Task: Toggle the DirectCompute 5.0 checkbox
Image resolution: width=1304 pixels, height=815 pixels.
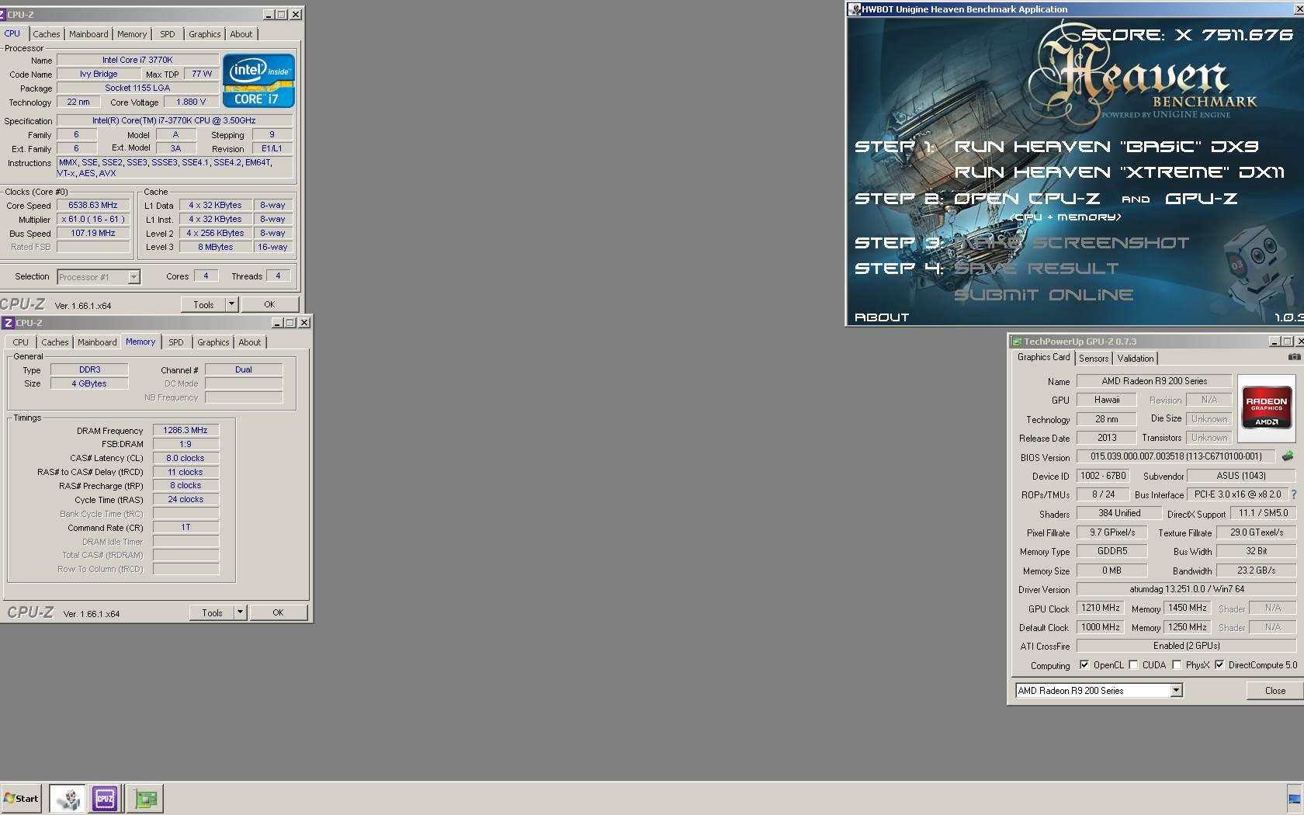Action: [x=1219, y=665]
